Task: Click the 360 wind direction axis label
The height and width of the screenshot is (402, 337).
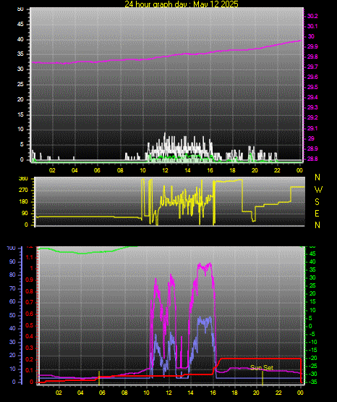Action: (23, 179)
